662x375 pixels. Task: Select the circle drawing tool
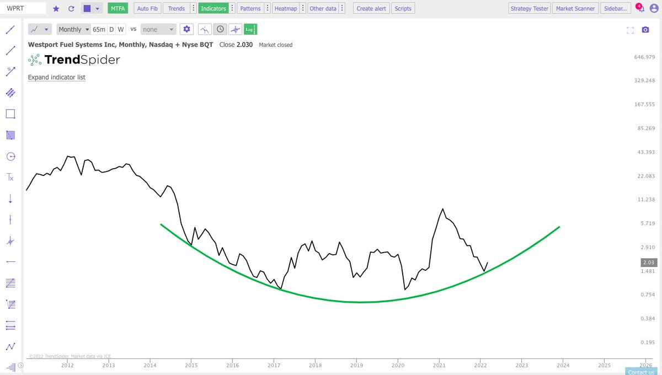10,157
